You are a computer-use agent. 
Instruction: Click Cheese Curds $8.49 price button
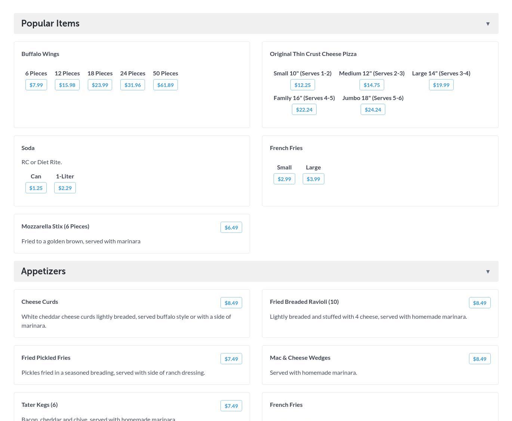(x=231, y=303)
